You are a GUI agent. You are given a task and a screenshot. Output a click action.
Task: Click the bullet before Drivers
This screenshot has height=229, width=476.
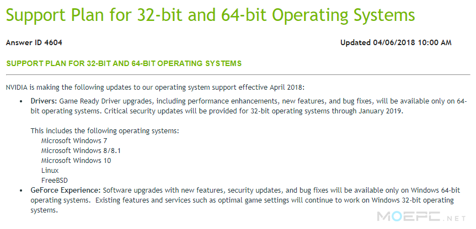(x=21, y=101)
